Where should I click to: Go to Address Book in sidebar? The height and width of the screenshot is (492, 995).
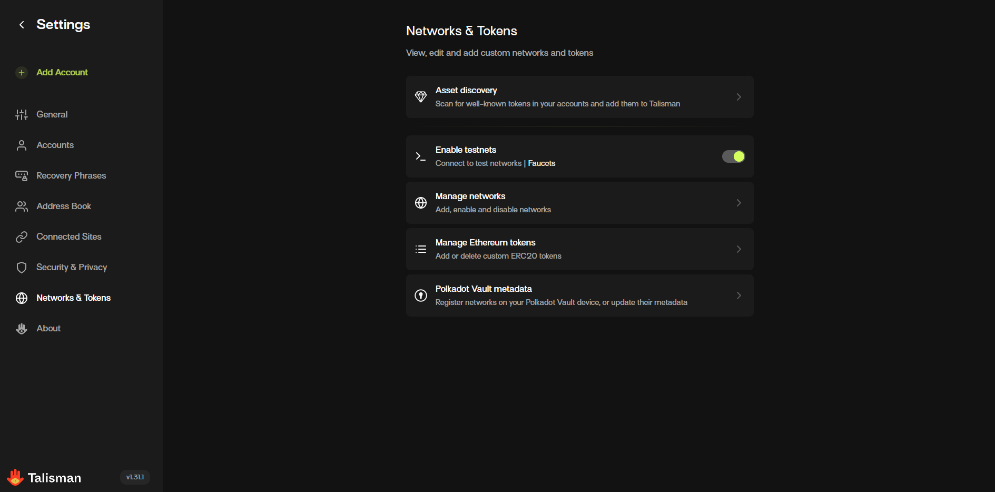[63, 206]
